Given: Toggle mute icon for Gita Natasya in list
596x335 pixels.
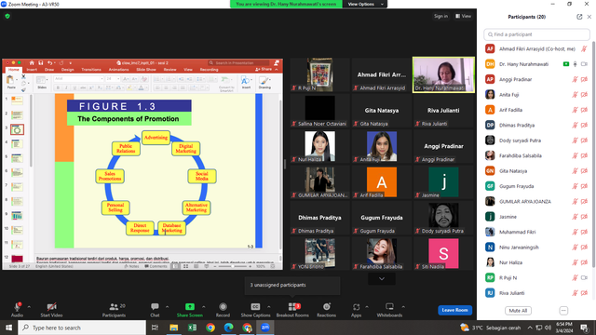Looking at the screenshot, I should tap(576, 171).
